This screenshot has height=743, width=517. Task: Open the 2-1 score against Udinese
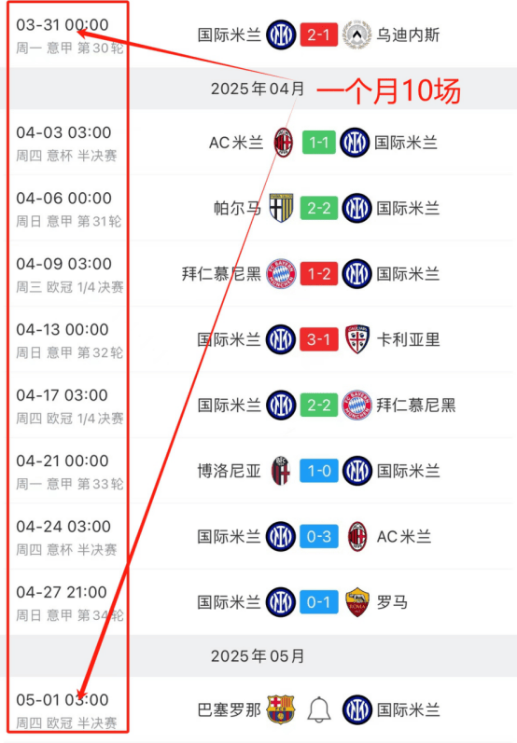click(x=319, y=34)
